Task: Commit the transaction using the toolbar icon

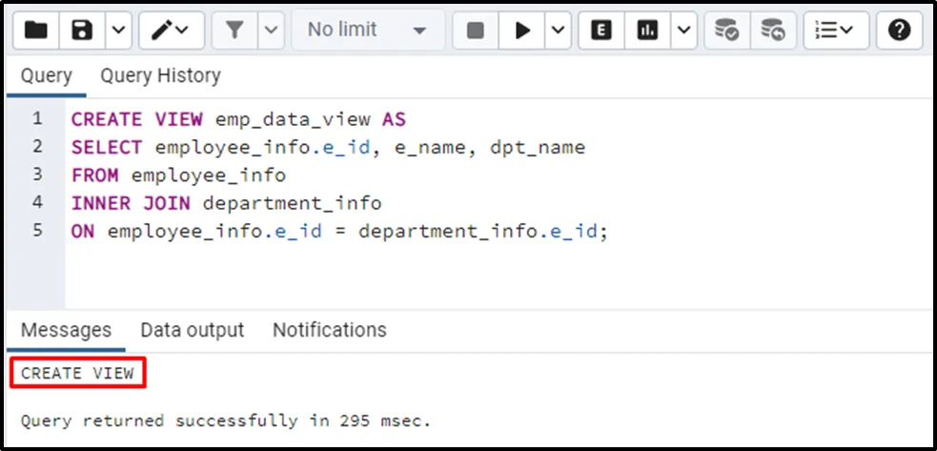Action: pos(727,31)
